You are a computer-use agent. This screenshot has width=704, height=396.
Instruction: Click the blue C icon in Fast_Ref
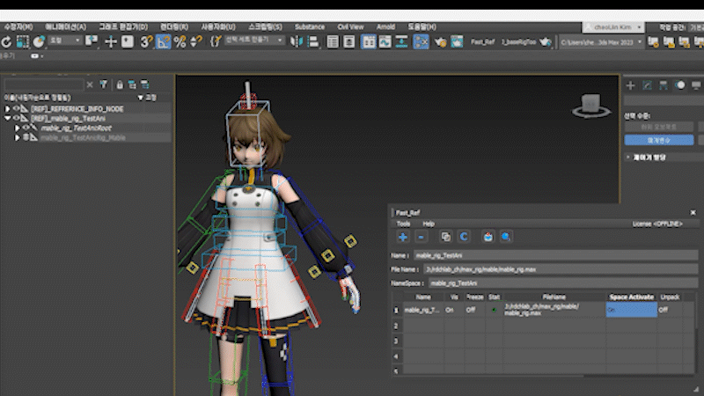463,237
